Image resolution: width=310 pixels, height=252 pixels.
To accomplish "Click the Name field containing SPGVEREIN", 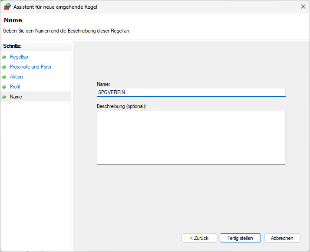I will (x=191, y=92).
